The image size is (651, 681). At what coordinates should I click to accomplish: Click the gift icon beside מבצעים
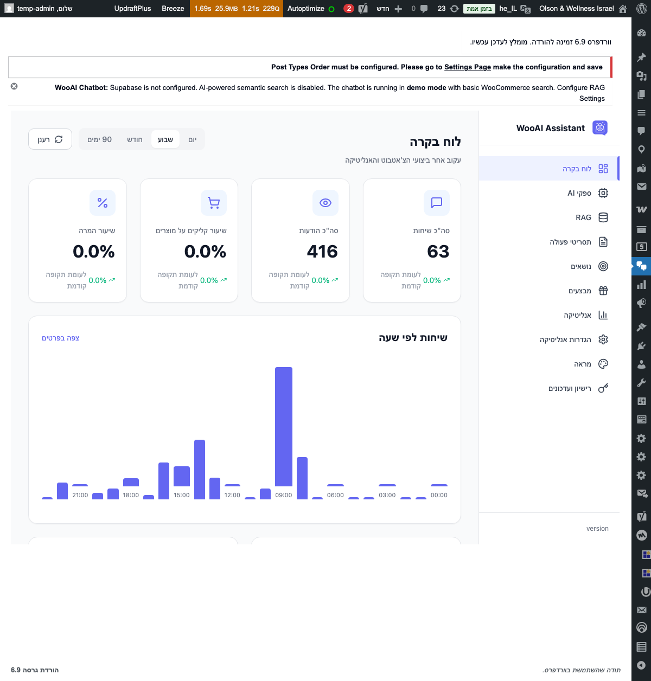point(603,291)
